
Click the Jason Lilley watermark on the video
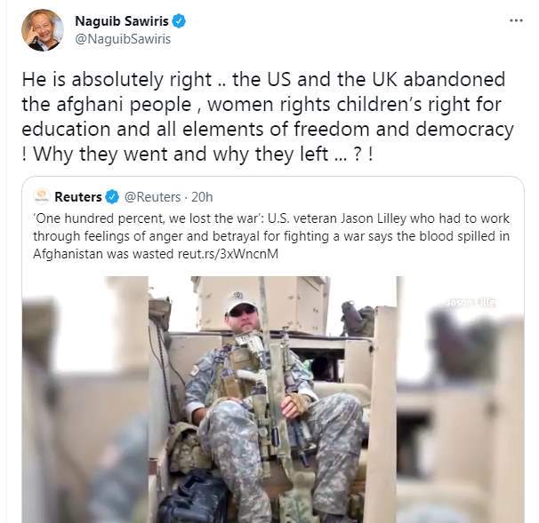click(x=471, y=303)
